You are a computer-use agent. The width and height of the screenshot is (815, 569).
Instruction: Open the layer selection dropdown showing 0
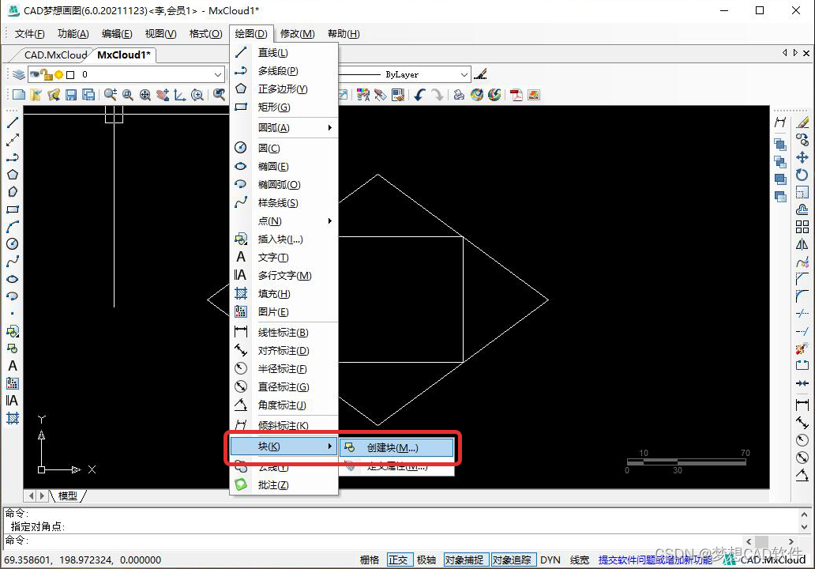(x=126, y=74)
